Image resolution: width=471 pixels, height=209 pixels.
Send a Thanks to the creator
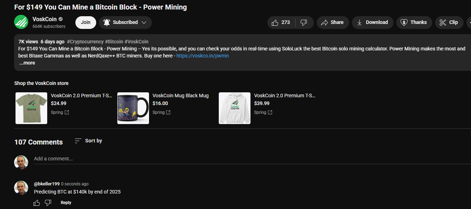click(x=414, y=23)
